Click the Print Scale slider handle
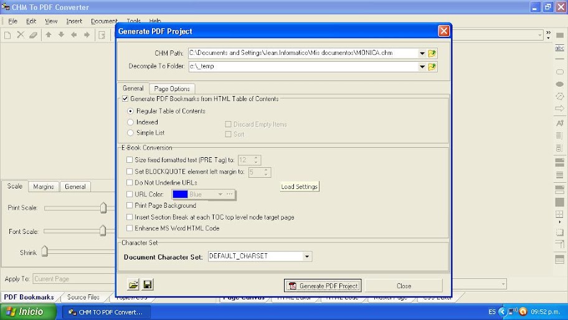Screen dimensions: 568x320 point(103,208)
